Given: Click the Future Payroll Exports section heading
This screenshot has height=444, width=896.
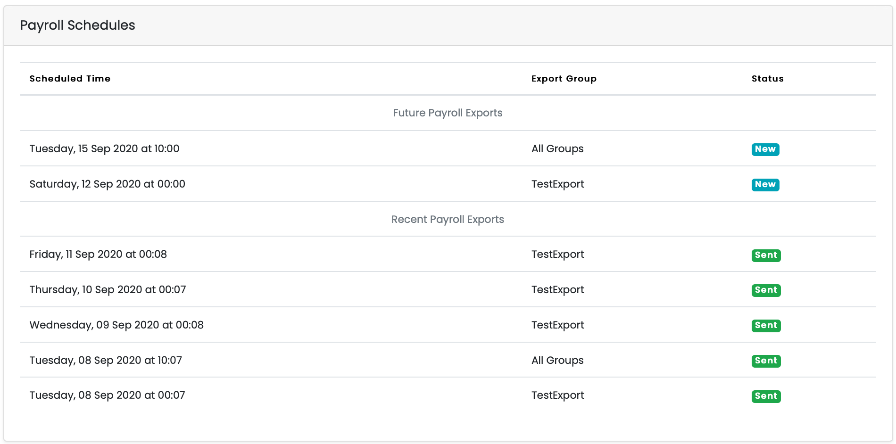Looking at the screenshot, I should coord(448,113).
